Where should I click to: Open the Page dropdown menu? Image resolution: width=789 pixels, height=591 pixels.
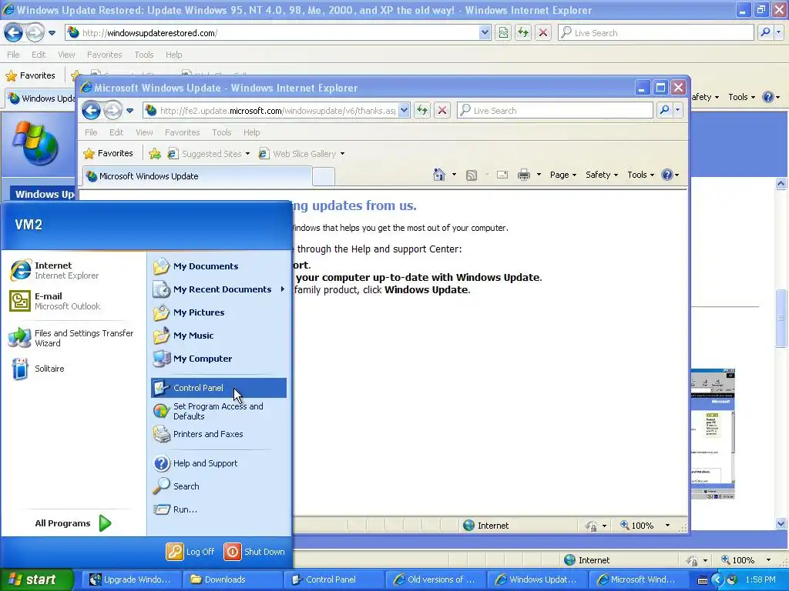563,175
